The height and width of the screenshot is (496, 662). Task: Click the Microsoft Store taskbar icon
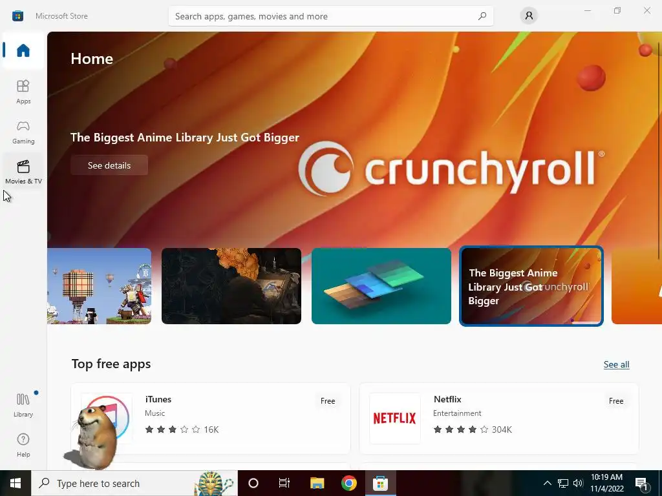(380, 483)
